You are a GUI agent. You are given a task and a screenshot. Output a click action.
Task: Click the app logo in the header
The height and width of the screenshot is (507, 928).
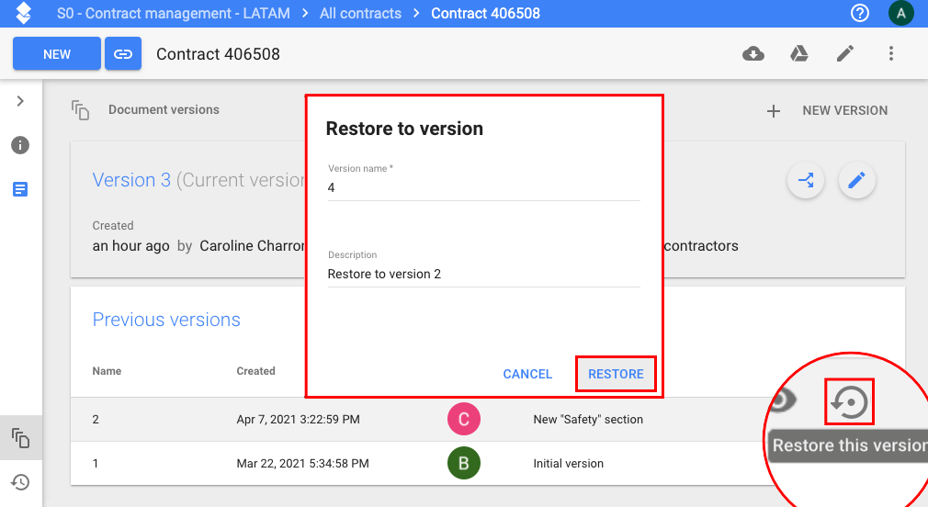(24, 13)
